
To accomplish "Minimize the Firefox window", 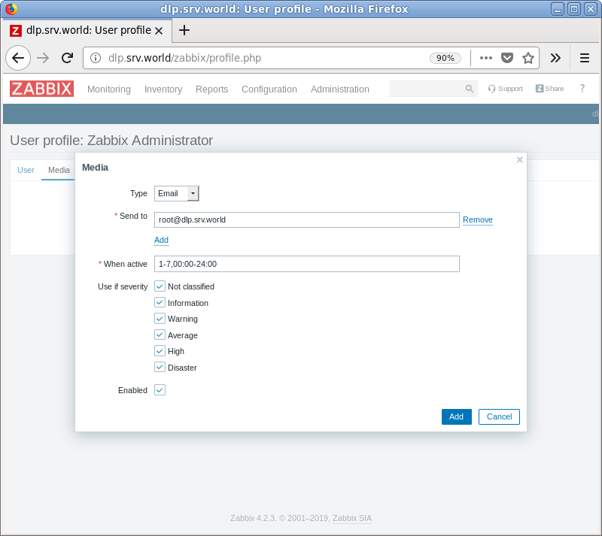I will [557, 9].
